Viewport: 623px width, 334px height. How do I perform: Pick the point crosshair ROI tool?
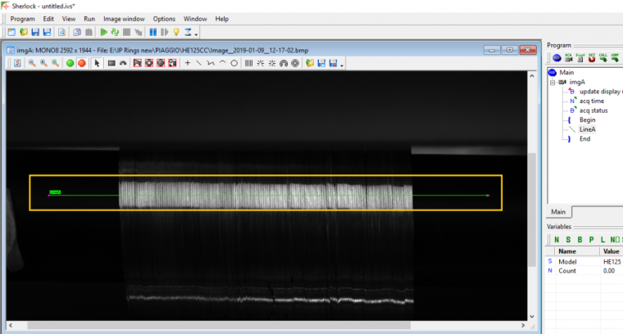188,63
